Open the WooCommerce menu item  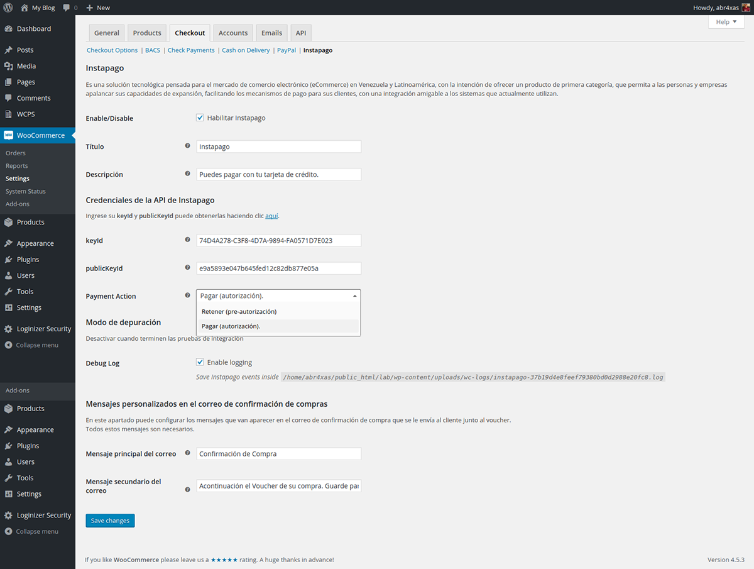pyautogui.click(x=38, y=135)
